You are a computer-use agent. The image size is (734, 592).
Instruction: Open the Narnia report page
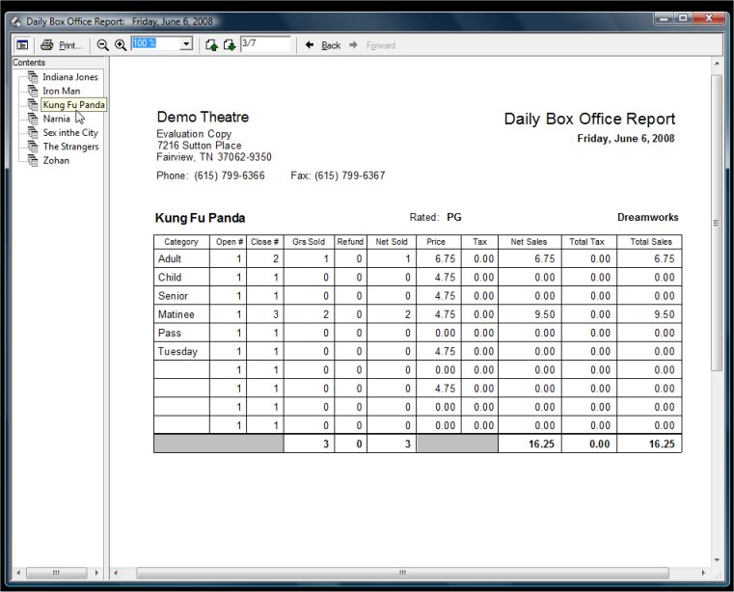click(56, 119)
